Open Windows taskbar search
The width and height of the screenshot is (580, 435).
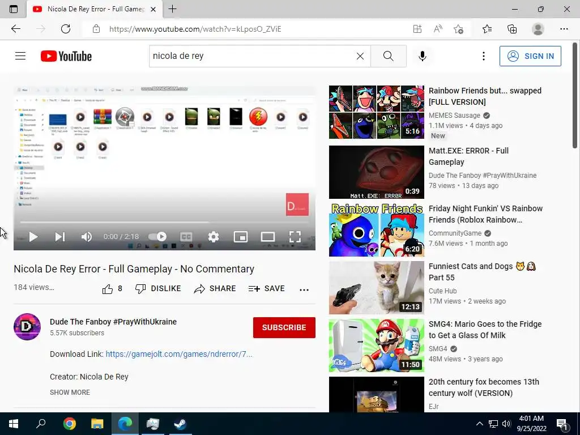click(41, 424)
